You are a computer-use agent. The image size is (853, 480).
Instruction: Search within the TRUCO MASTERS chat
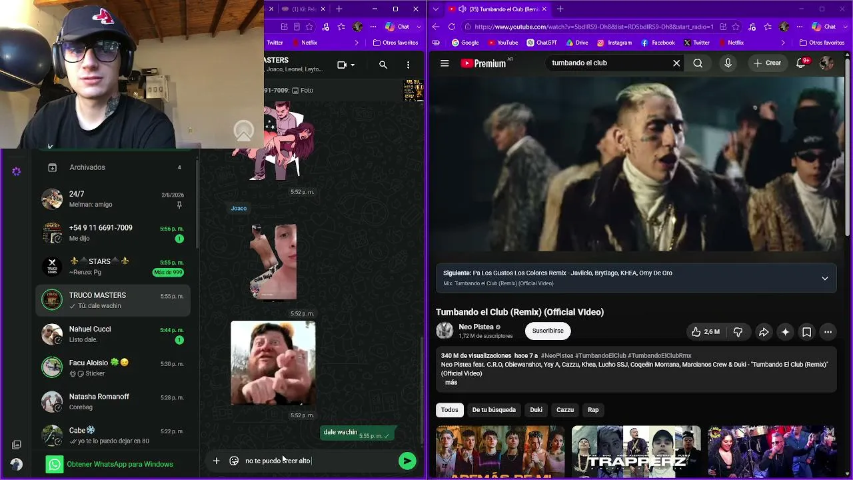click(x=383, y=65)
